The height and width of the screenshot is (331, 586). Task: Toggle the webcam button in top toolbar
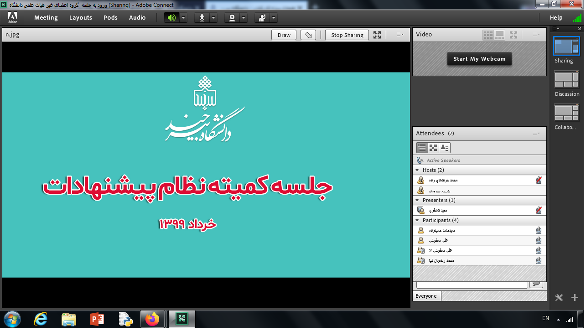click(x=232, y=18)
